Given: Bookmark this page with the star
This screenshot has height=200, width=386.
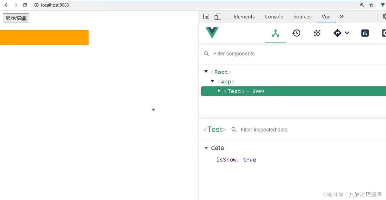Looking at the screenshot, I should click(x=371, y=5).
